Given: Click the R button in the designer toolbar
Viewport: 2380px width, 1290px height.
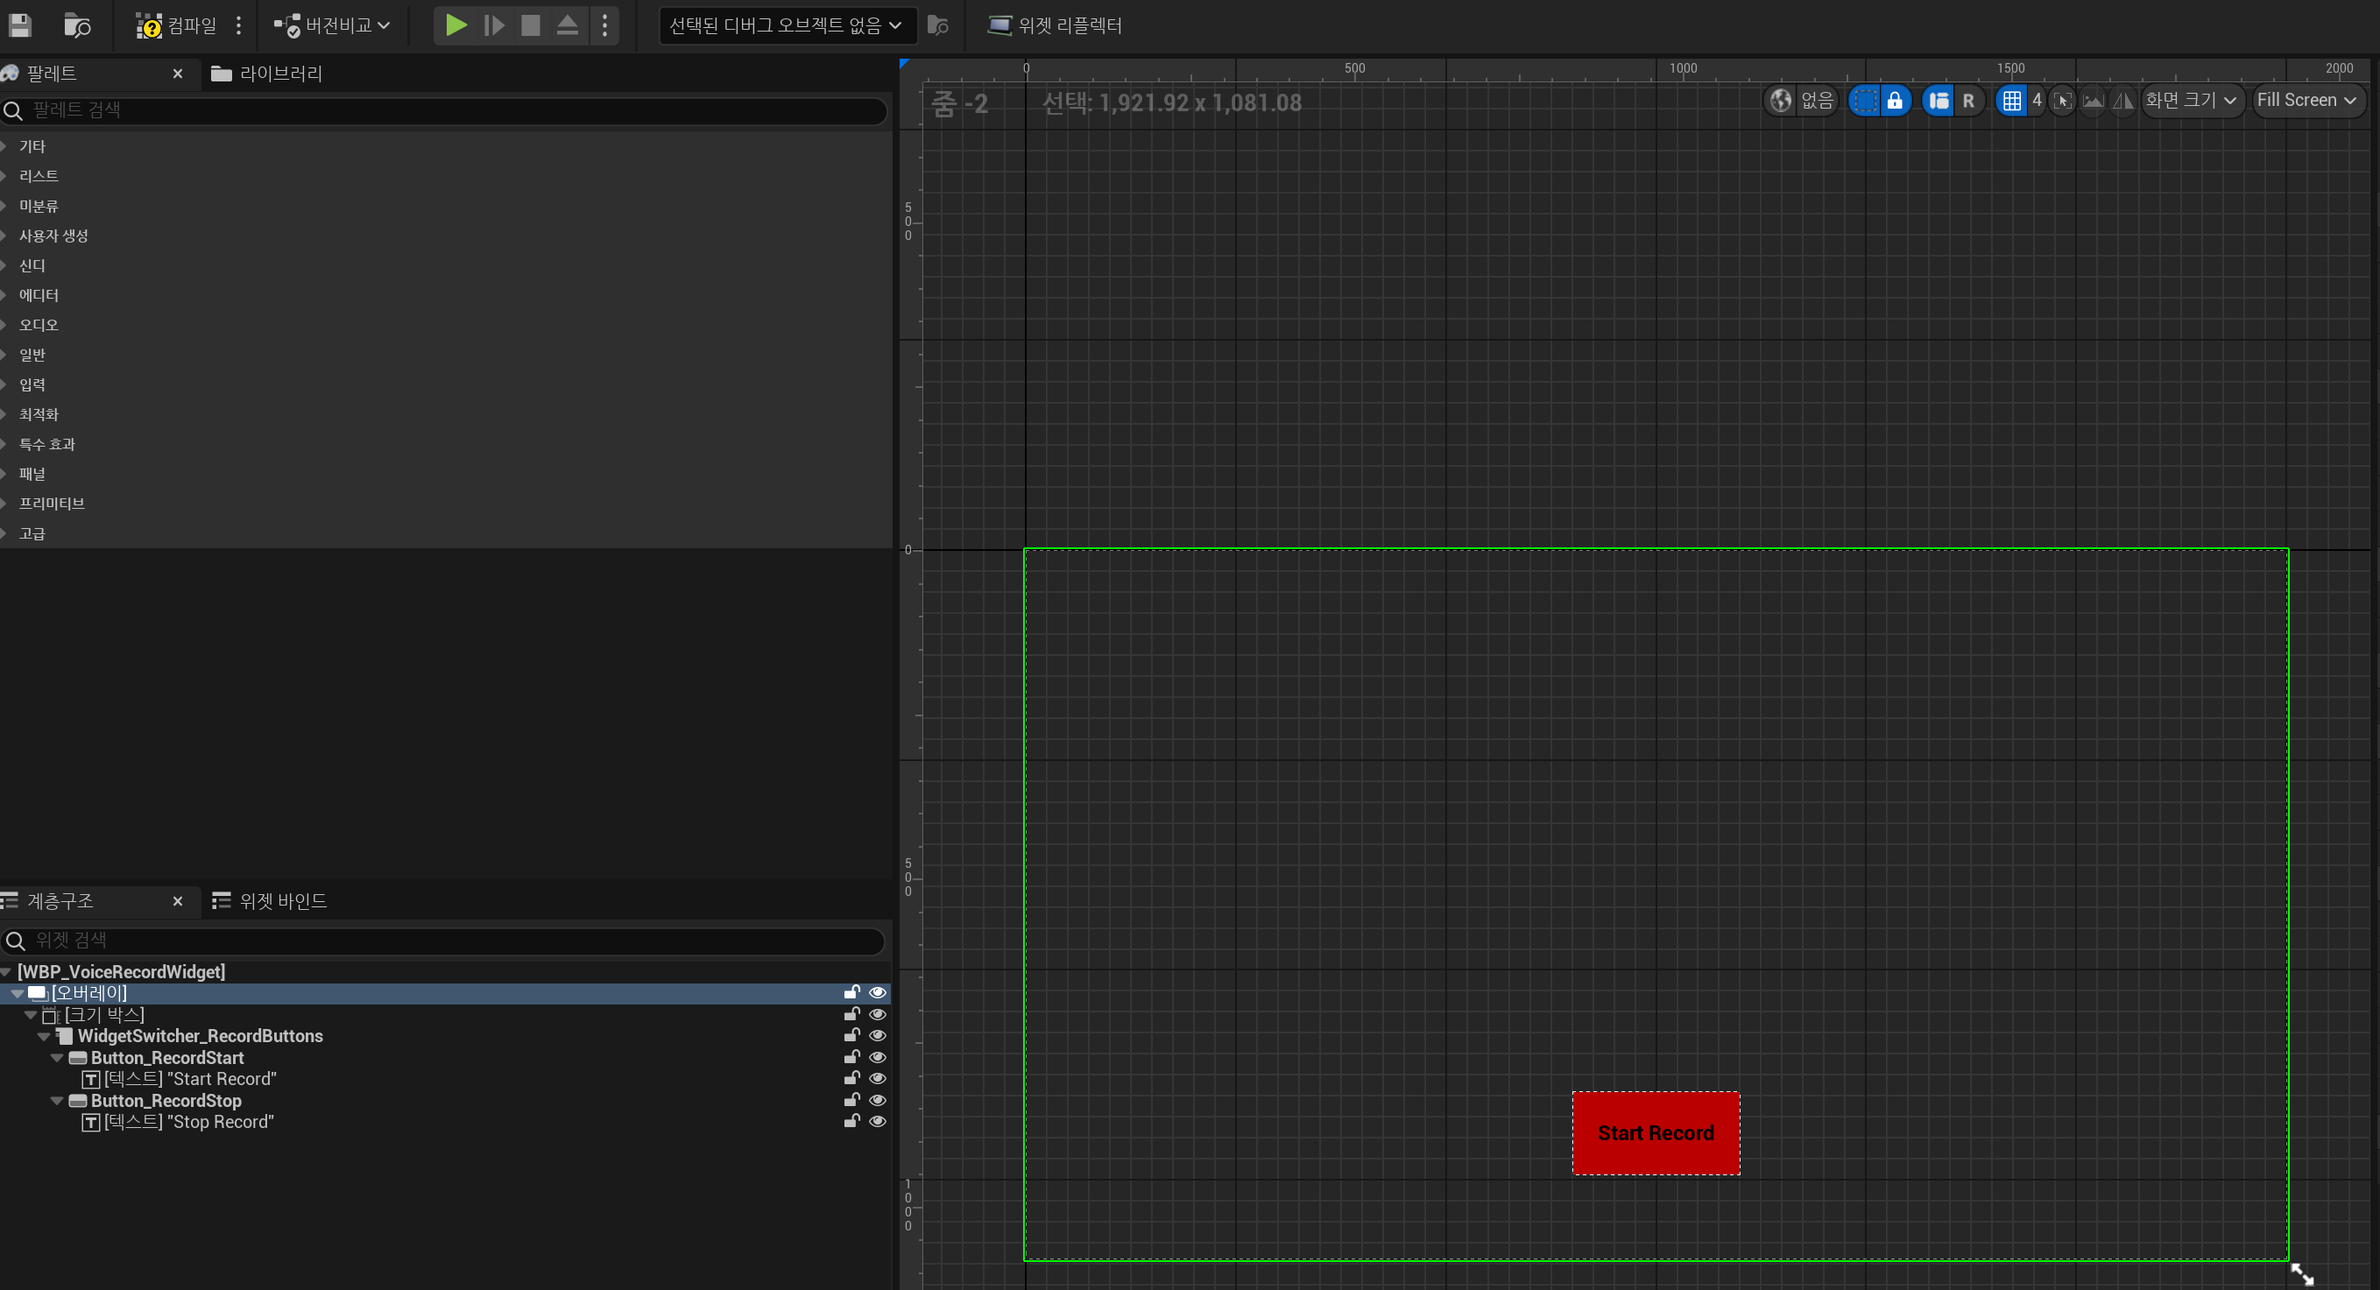Looking at the screenshot, I should 1968,100.
